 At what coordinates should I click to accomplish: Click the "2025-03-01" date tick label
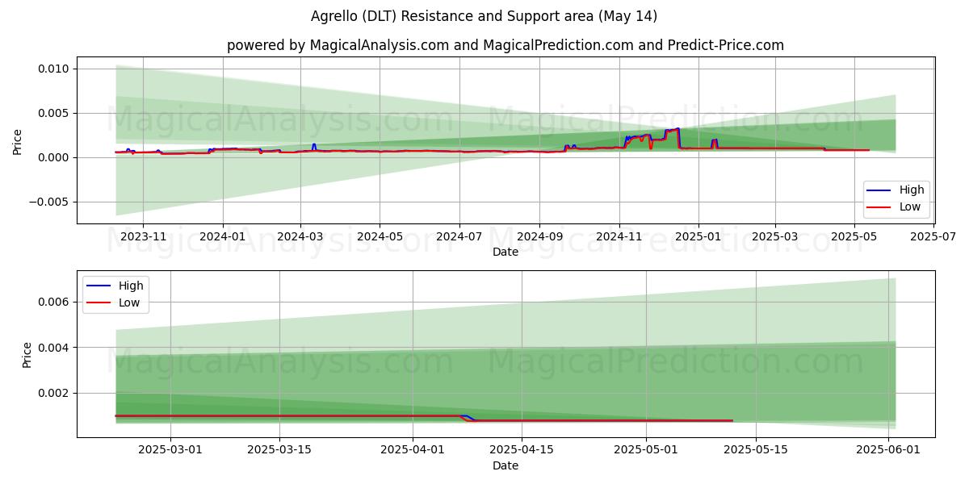pyautogui.click(x=170, y=450)
